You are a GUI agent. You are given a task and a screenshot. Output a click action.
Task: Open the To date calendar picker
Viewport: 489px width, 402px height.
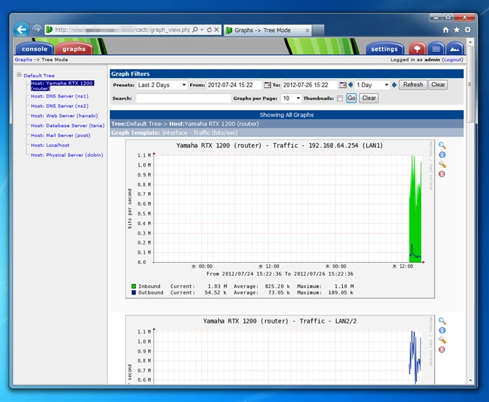343,85
